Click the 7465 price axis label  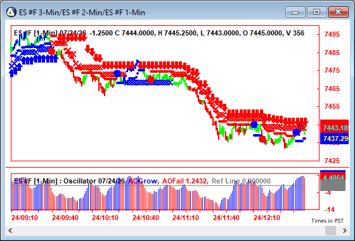[x=332, y=89]
